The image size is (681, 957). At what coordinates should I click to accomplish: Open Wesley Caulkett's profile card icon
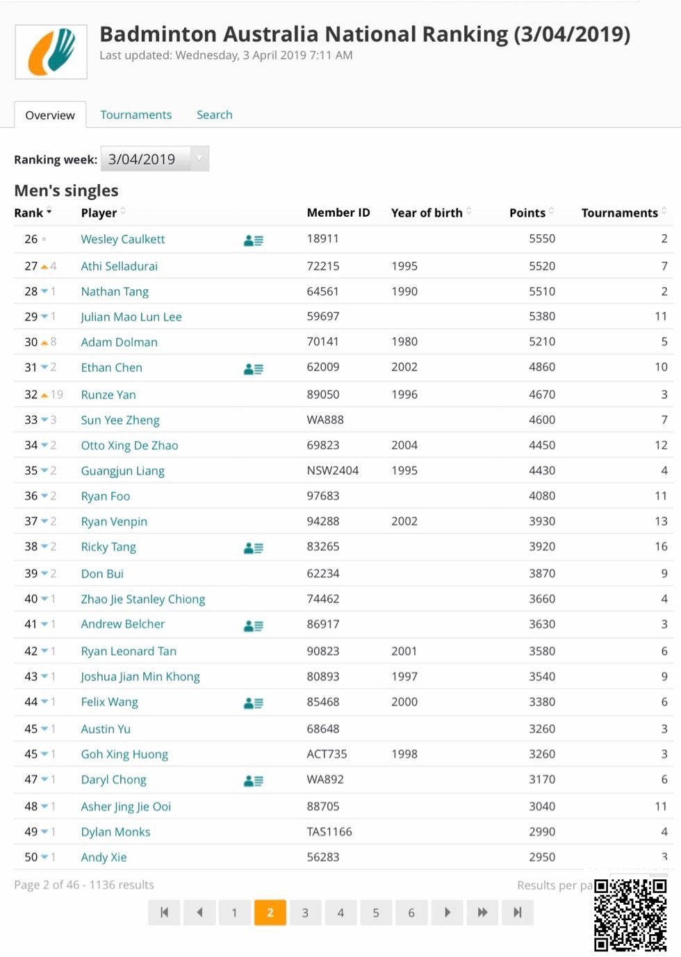(253, 240)
